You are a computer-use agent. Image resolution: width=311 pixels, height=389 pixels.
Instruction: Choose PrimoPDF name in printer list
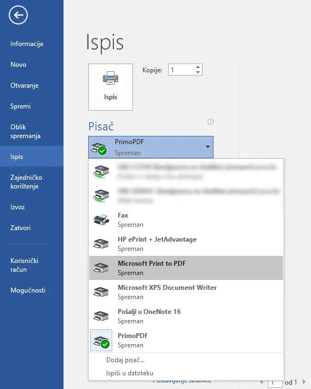click(133, 336)
